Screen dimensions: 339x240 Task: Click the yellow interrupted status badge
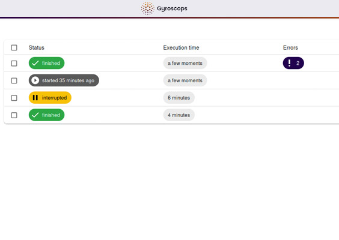click(x=50, y=98)
